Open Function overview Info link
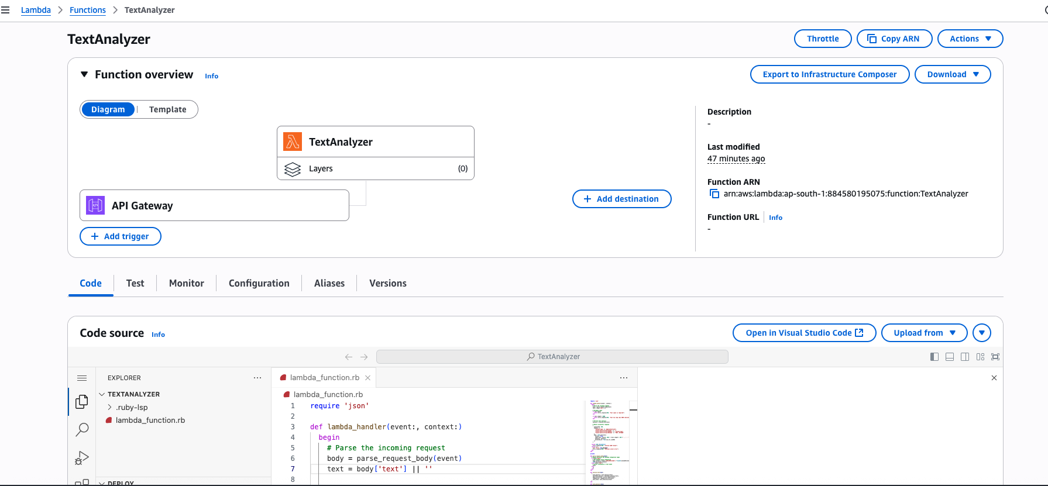1048x486 pixels. (212, 76)
